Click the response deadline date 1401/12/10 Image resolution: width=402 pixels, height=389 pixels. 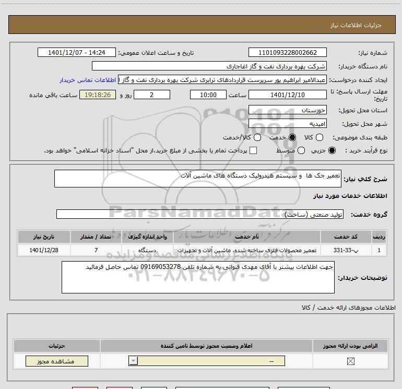coord(287,95)
